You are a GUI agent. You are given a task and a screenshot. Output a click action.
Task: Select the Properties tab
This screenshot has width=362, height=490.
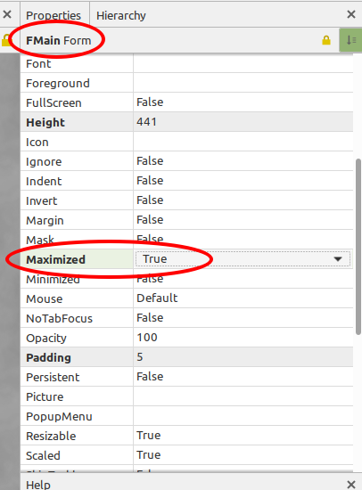point(53,15)
